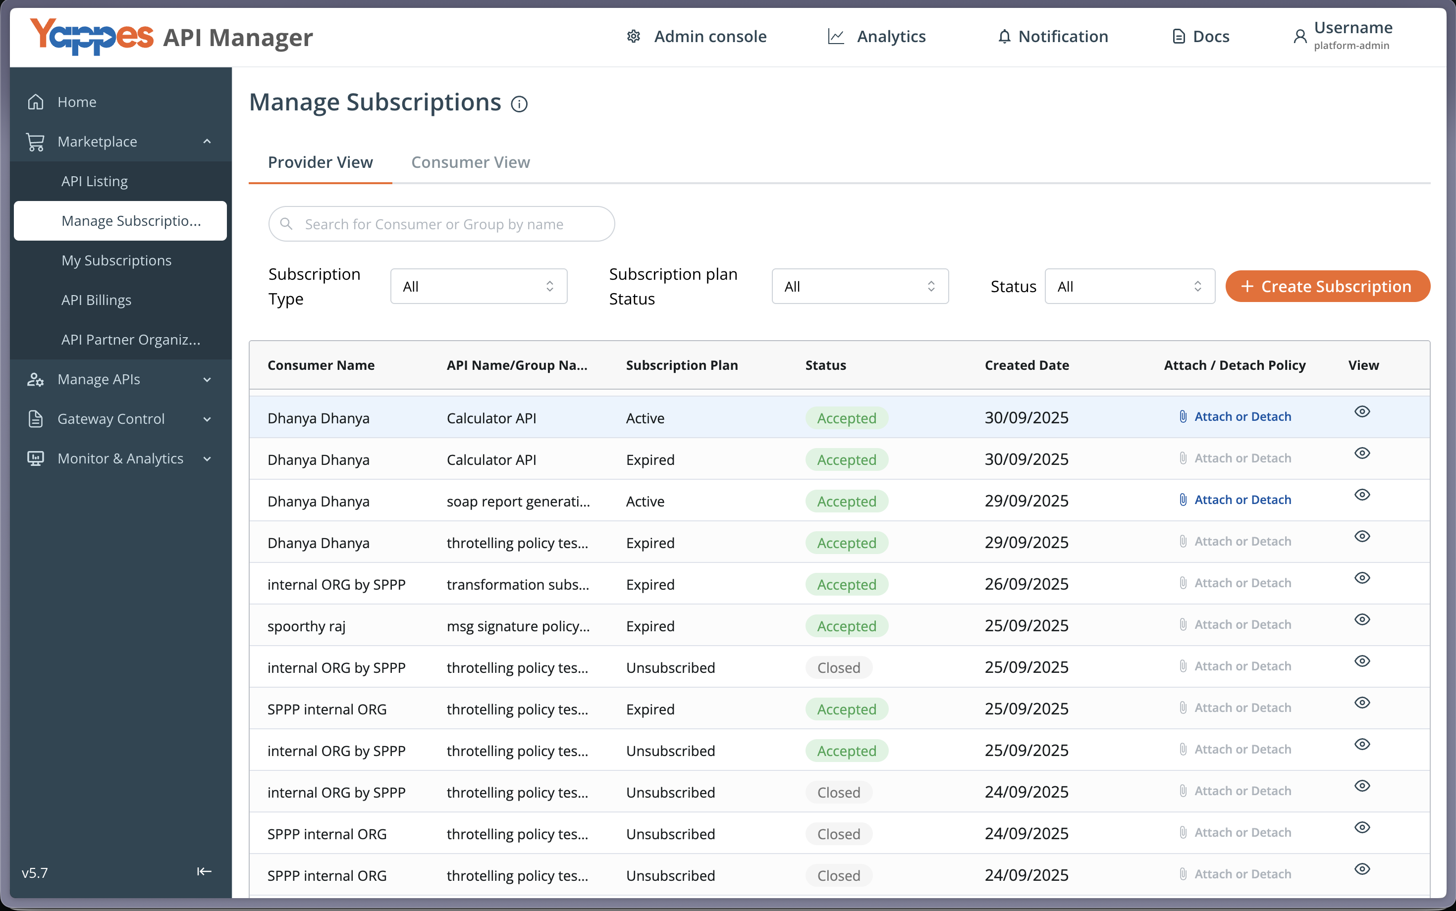Image resolution: width=1456 pixels, height=911 pixels.
Task: Click the consumer or group search field
Action: 441,224
